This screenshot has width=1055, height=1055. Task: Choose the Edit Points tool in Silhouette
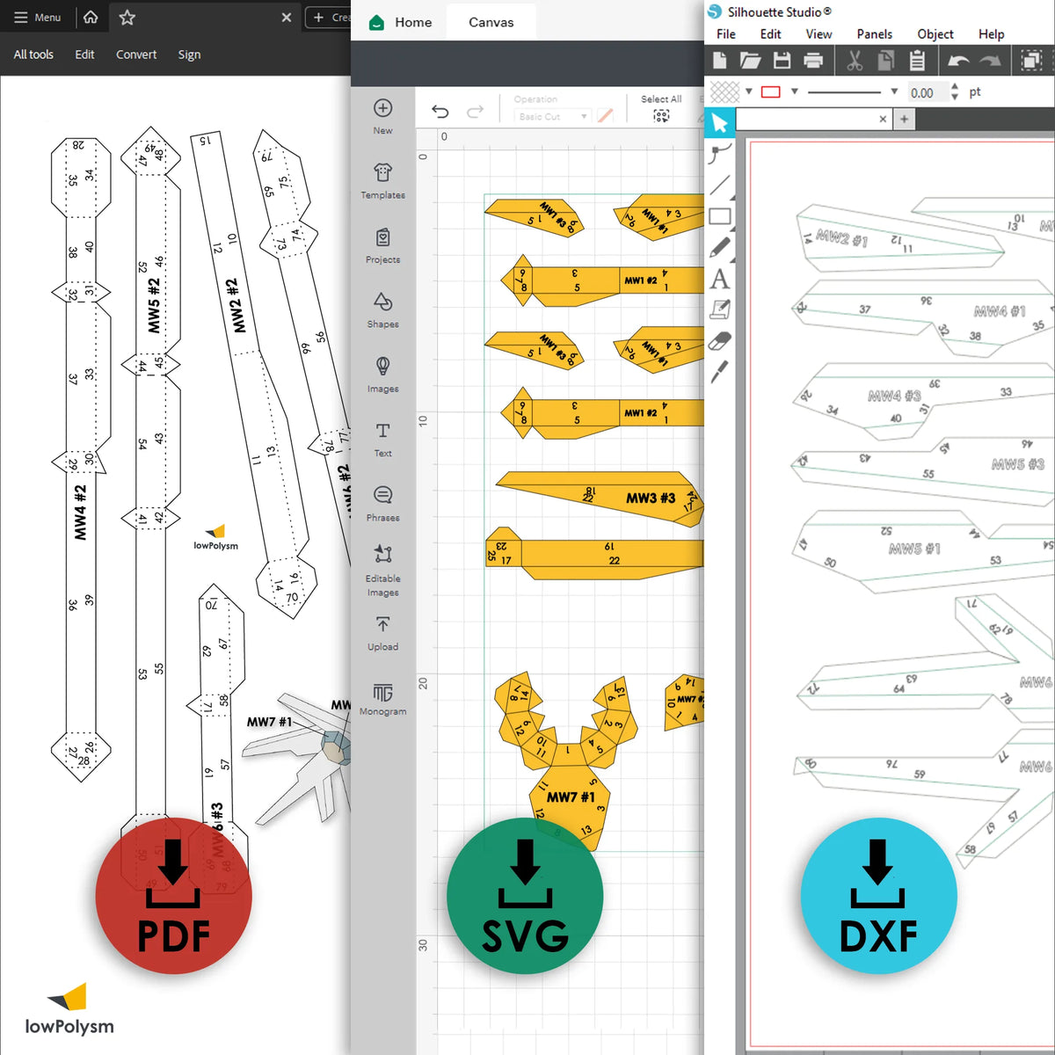coord(720,154)
